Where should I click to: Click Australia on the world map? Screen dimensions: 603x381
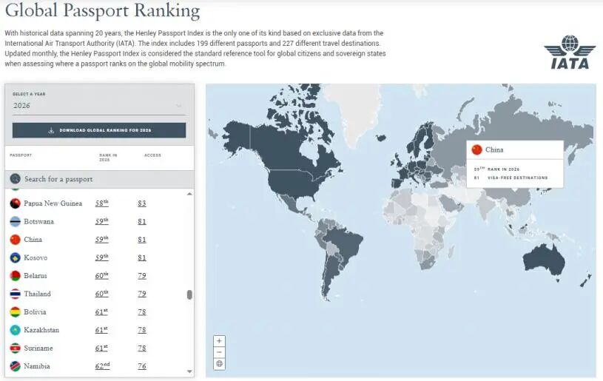(543, 260)
